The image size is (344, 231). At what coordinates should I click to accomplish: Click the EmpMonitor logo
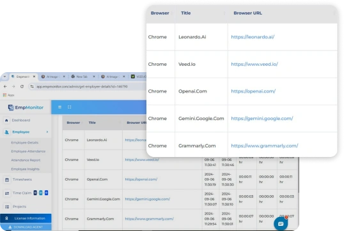coord(26,107)
